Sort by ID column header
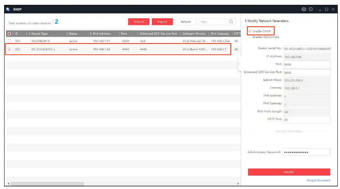340x189 pixels. [16, 34]
